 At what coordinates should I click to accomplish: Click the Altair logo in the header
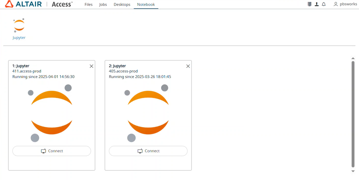click(x=23, y=4)
